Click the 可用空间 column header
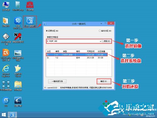The height and width of the screenshot is (118, 157). point(91,51)
